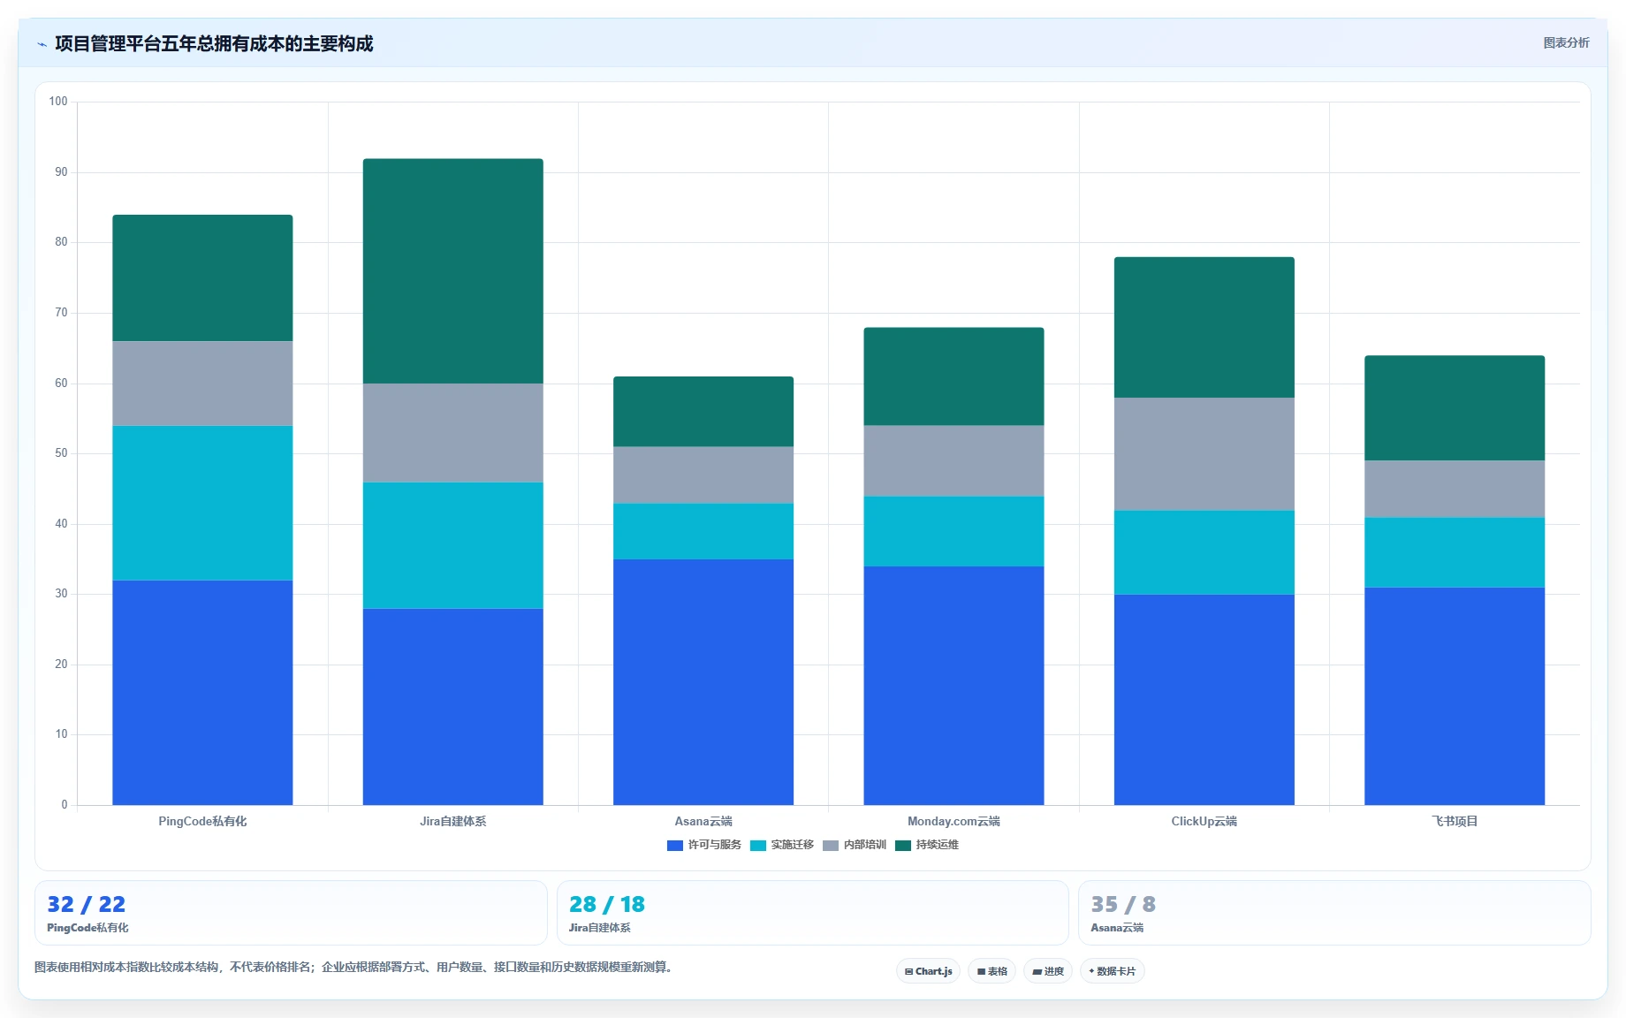Click the 表格 chip in the footer
The width and height of the screenshot is (1626, 1018).
[x=992, y=971]
